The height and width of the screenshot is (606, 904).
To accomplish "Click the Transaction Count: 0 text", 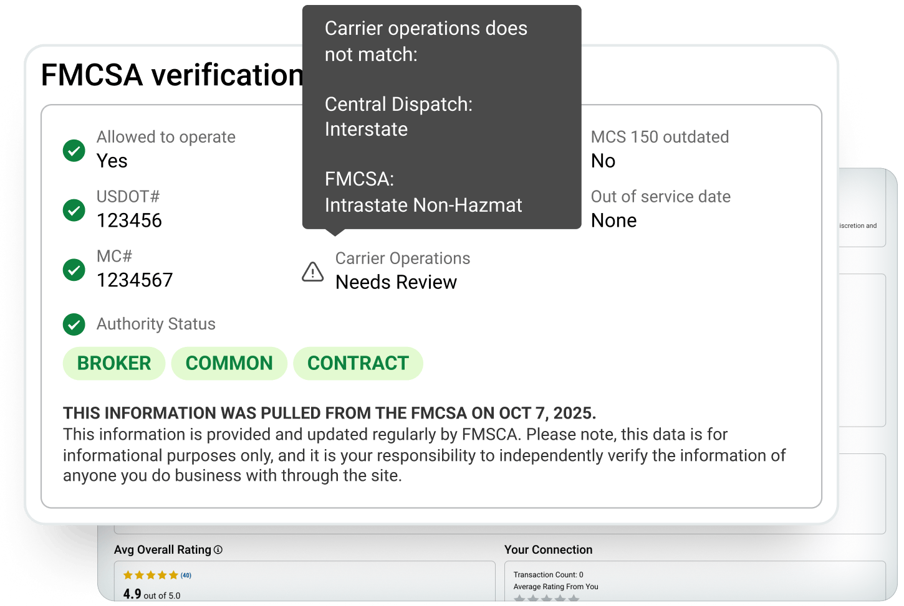I will 548,575.
